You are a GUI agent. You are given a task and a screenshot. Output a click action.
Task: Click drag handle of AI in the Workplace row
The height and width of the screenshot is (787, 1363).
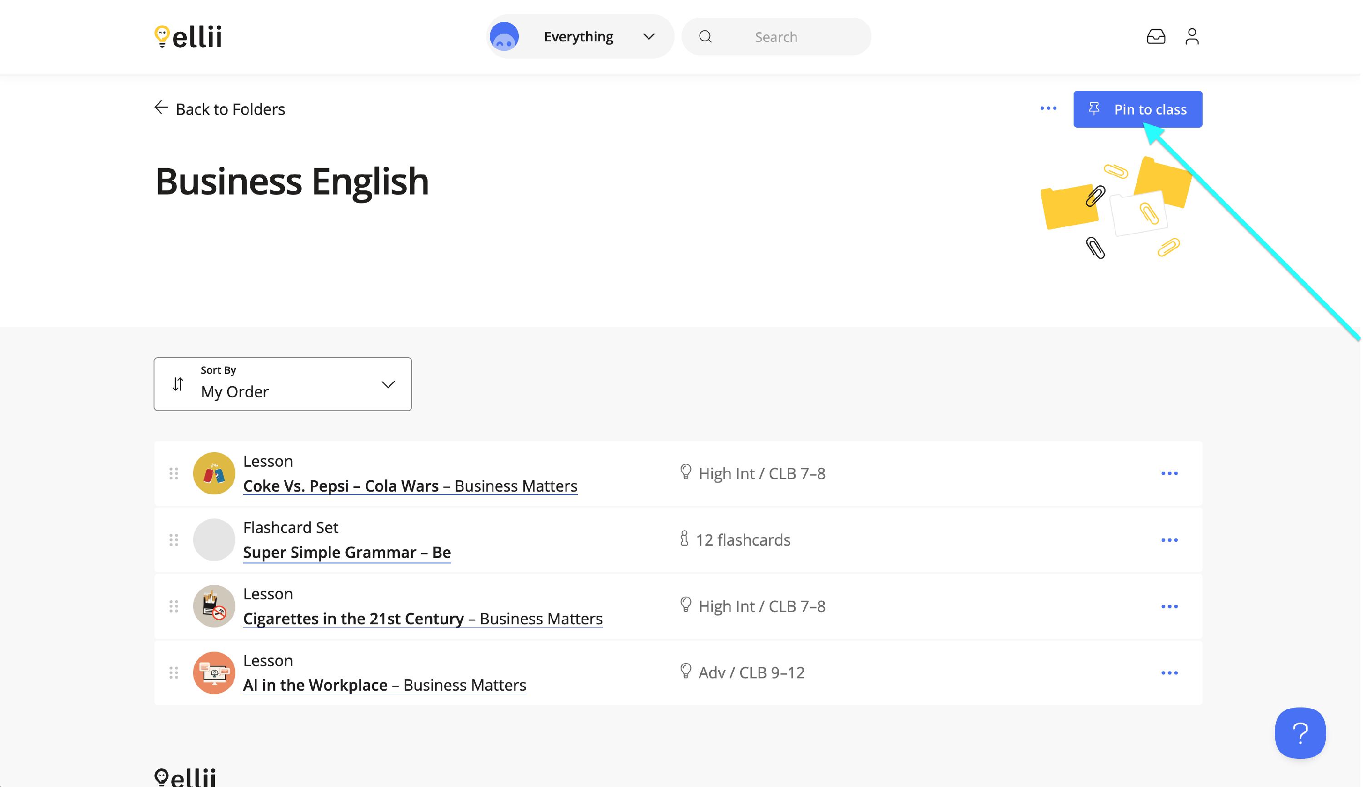pyautogui.click(x=174, y=673)
